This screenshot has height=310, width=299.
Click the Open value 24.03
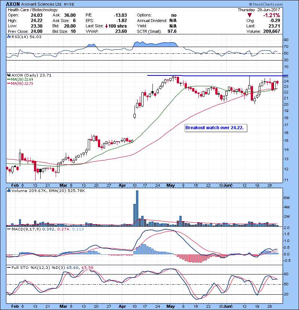36,15
